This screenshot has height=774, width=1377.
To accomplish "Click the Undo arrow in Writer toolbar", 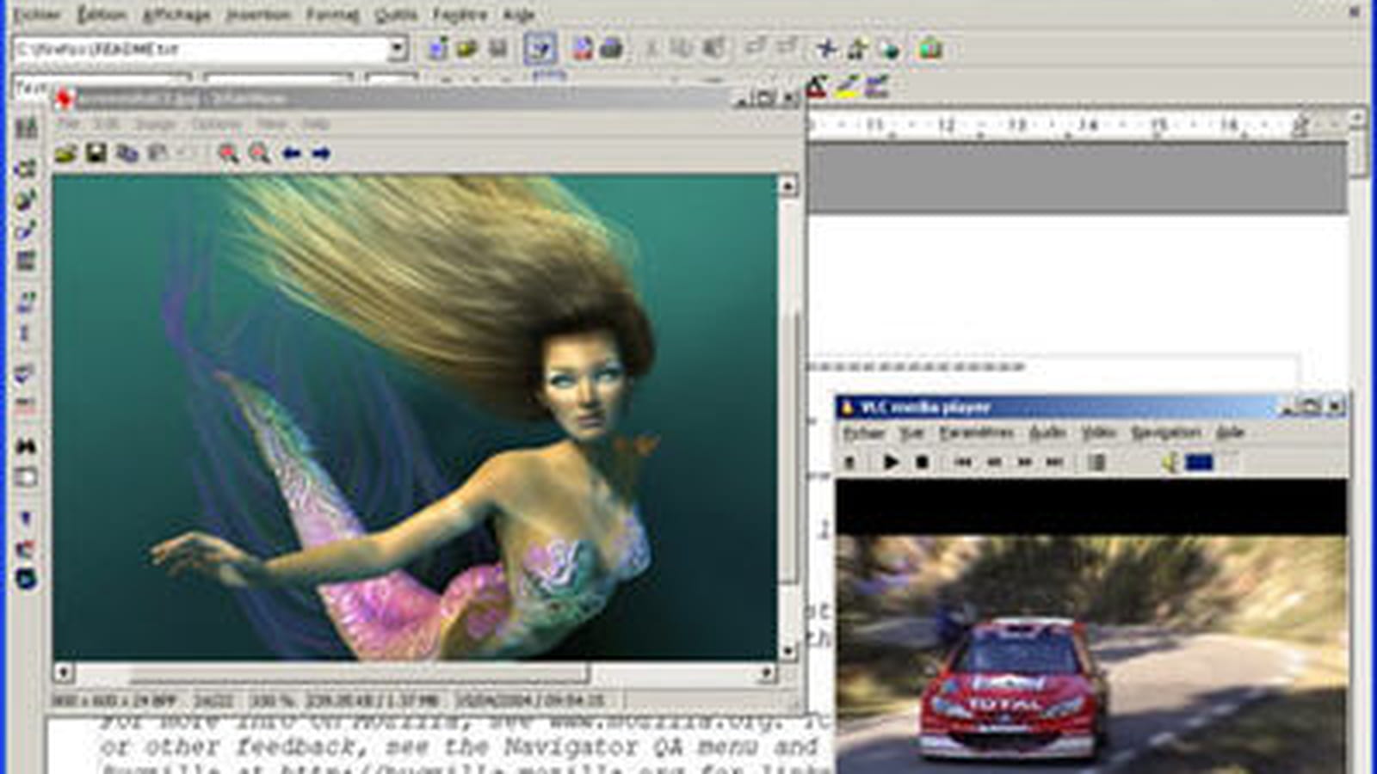I will pyautogui.click(x=755, y=47).
